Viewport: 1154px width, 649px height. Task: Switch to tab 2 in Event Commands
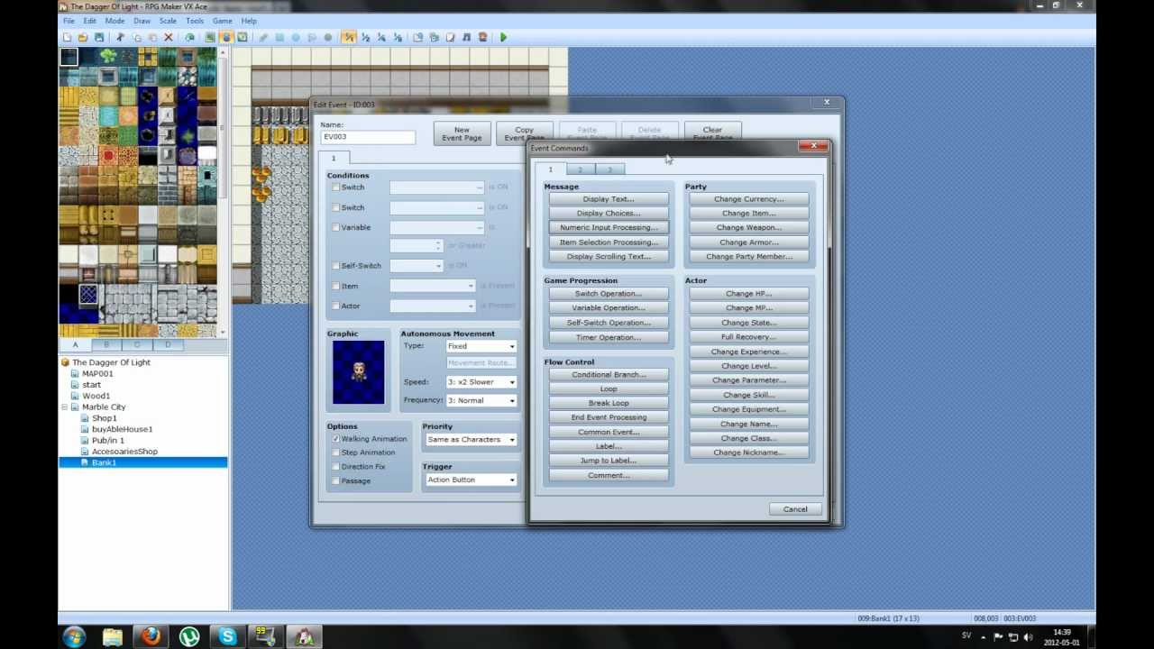(x=580, y=169)
